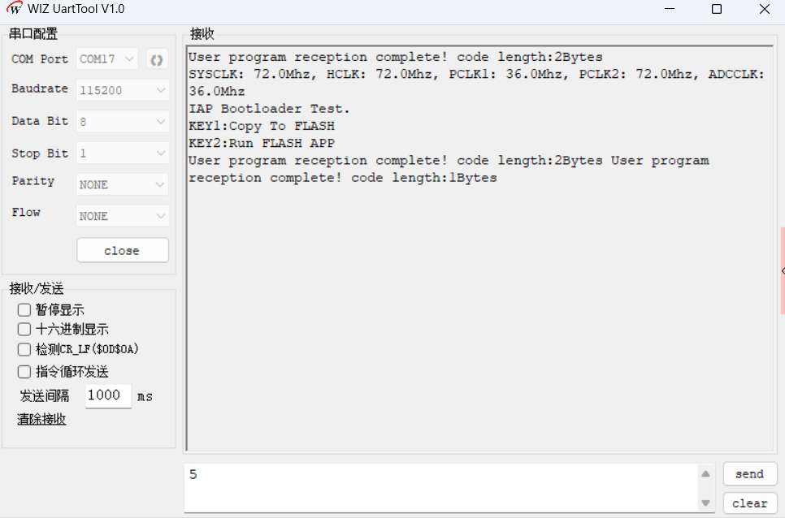The height and width of the screenshot is (518, 785).
Task: Expand the Flow control dropdown
Action: 123,216
